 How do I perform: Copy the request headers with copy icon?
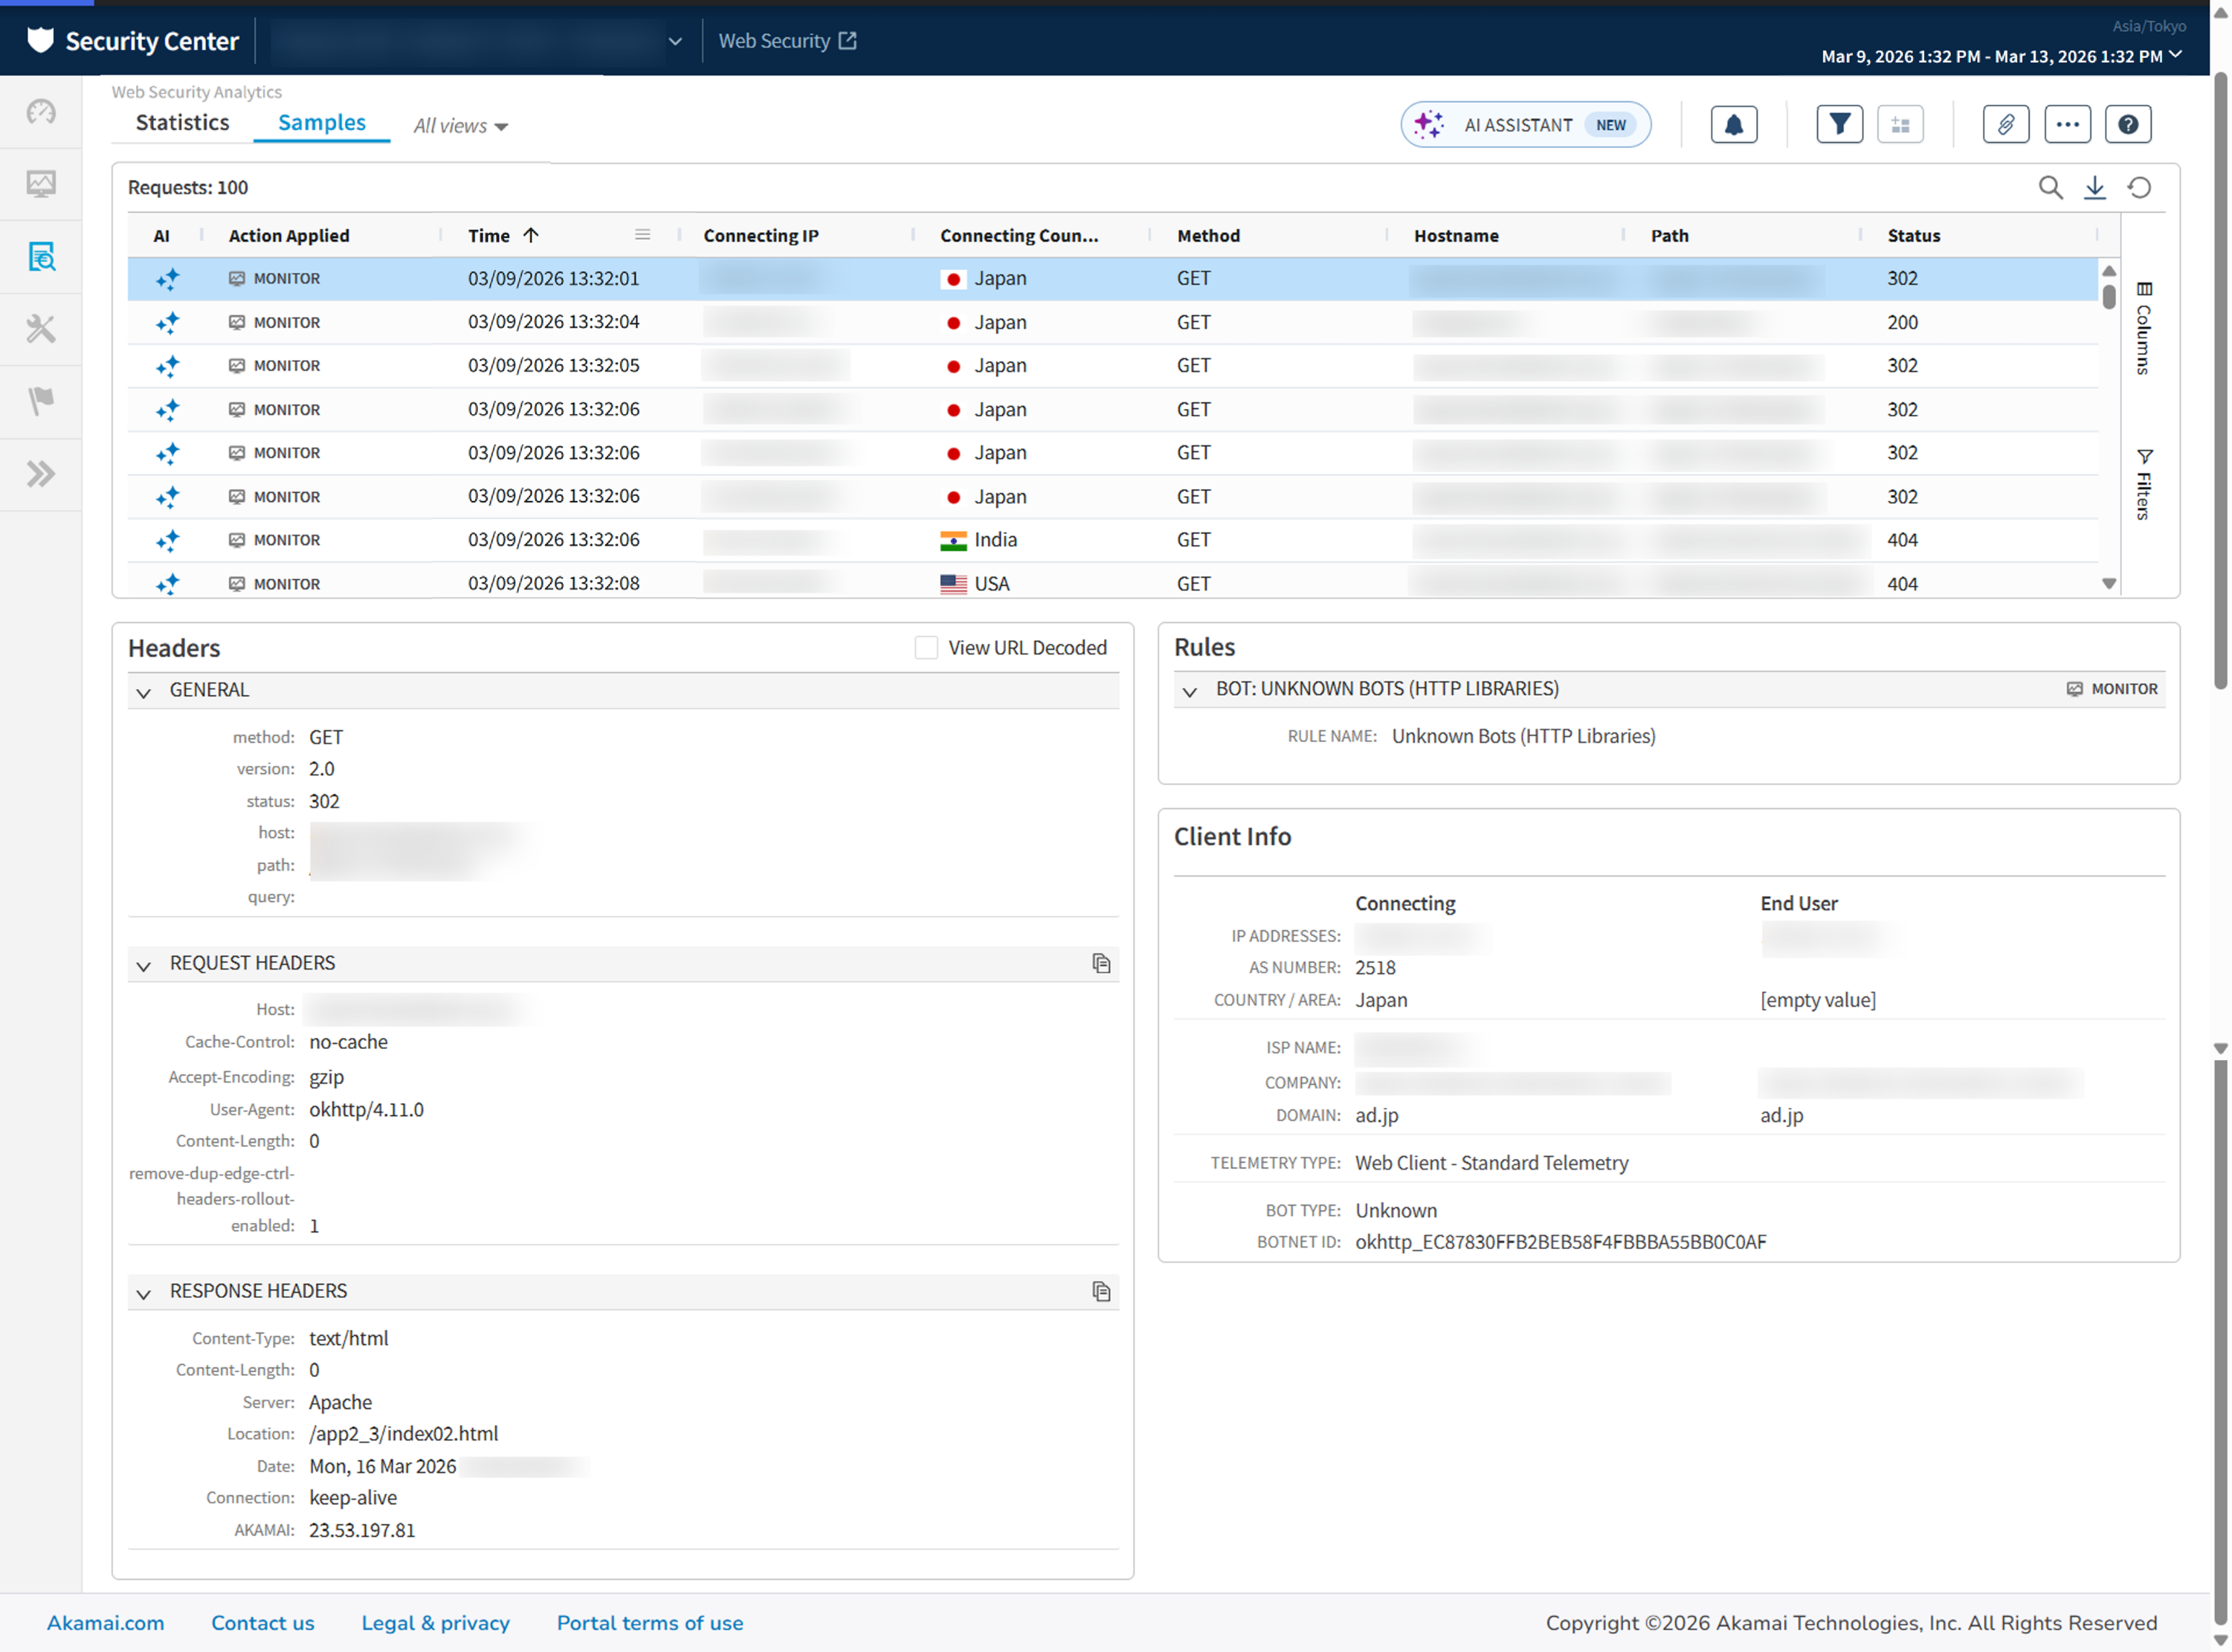1100,963
